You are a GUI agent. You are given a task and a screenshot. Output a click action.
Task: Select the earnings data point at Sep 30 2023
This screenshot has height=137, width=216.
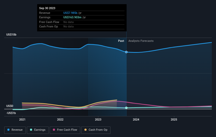point(126,108)
